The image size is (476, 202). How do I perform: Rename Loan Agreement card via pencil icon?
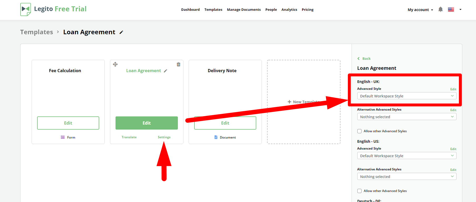click(x=166, y=71)
